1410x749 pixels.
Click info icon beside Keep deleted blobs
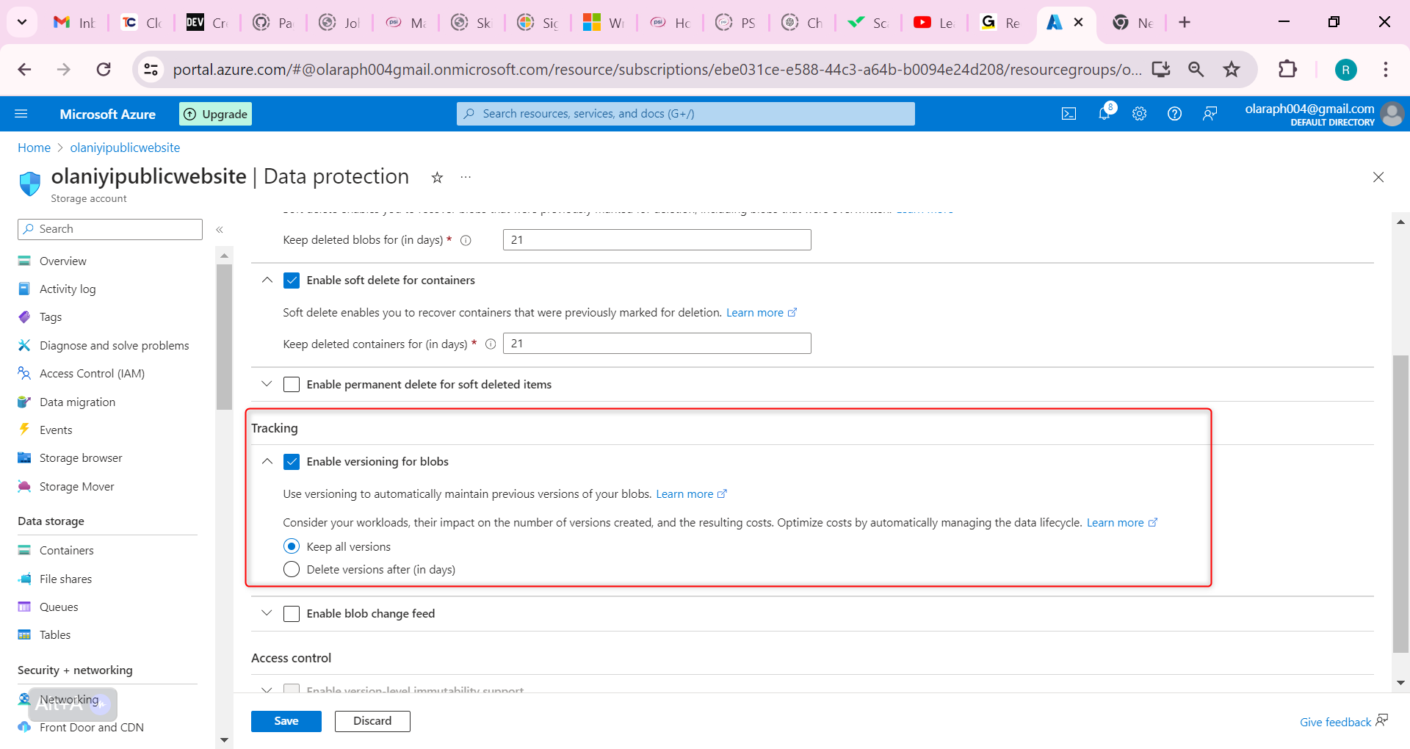pyautogui.click(x=466, y=240)
